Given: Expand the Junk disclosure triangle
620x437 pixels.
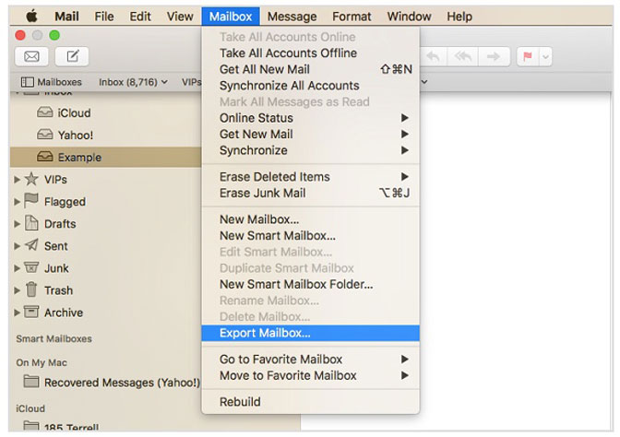Looking at the screenshot, I should tap(17, 268).
